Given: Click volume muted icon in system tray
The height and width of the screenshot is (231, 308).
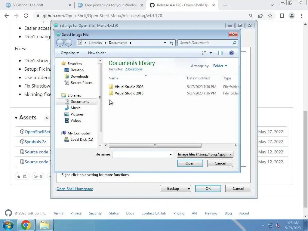Looking at the screenshot, I should point(278,225).
